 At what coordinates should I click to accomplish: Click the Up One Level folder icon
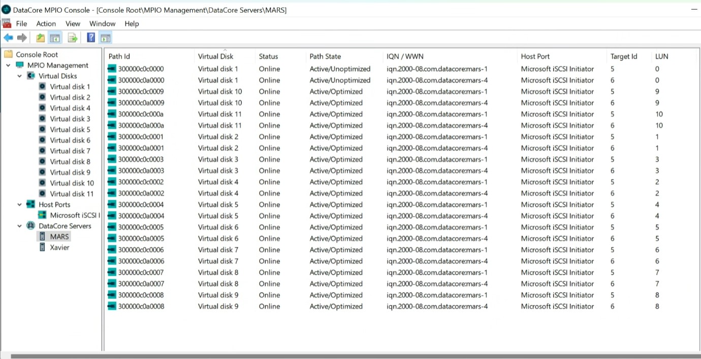pos(40,38)
